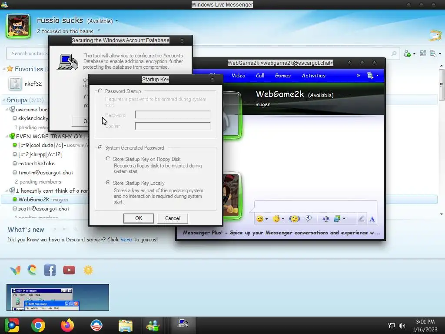
Task: Open the Show menu icon in Messenger
Action: [x=433, y=53]
